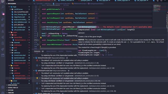168x94 pixels.
Task: Open the Search view in activity bar
Action: (3, 7)
